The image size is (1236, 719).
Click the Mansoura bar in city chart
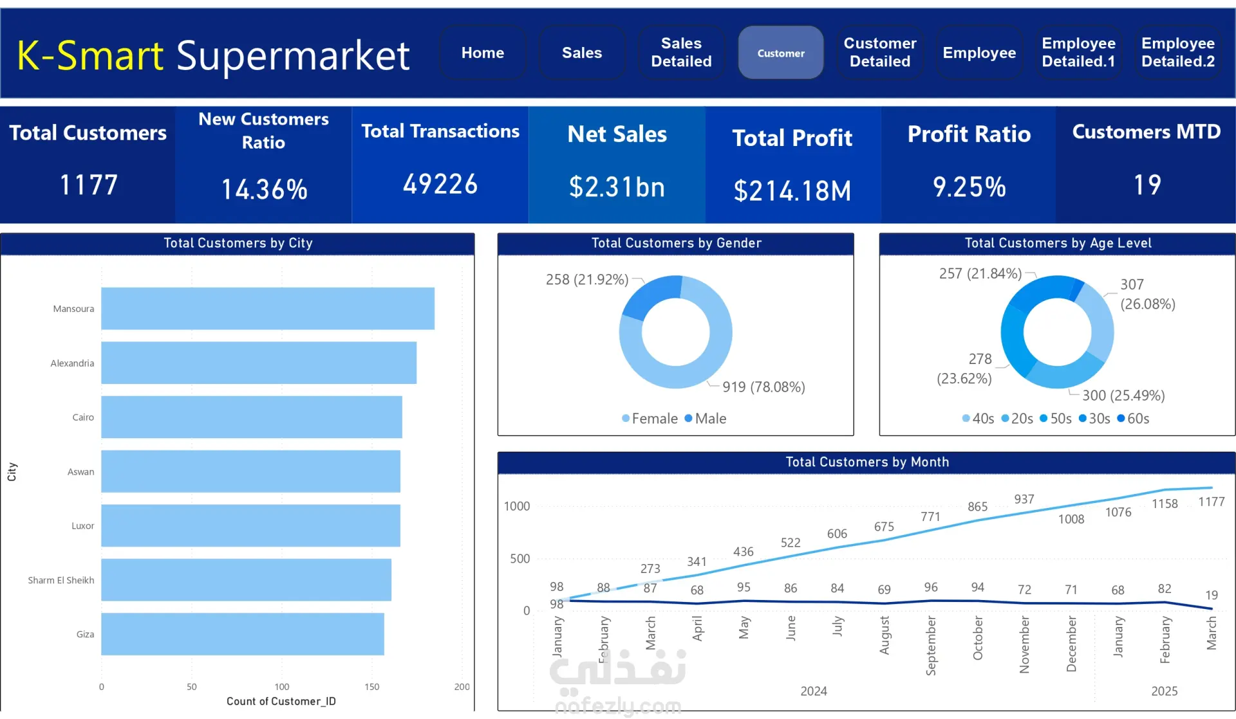click(267, 309)
